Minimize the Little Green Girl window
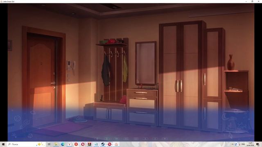262x147 pixels. click(246, 2)
